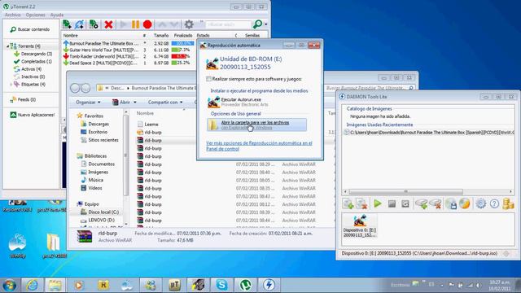This screenshot has height=293, width=521.
Task: Open Windows Start button on taskbar
Action: click(x=9, y=285)
